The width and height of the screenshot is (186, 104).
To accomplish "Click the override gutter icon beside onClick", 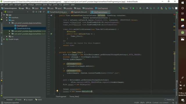I will (51, 34).
